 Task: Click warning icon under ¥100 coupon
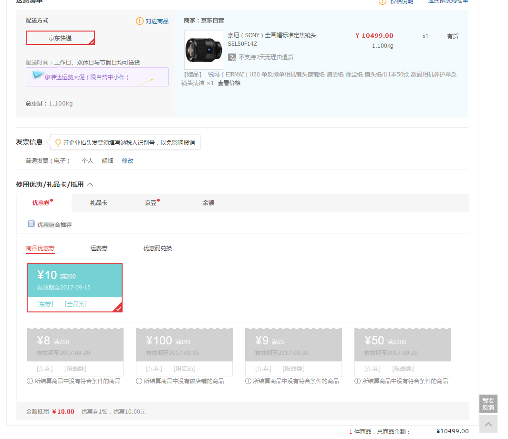coord(139,381)
